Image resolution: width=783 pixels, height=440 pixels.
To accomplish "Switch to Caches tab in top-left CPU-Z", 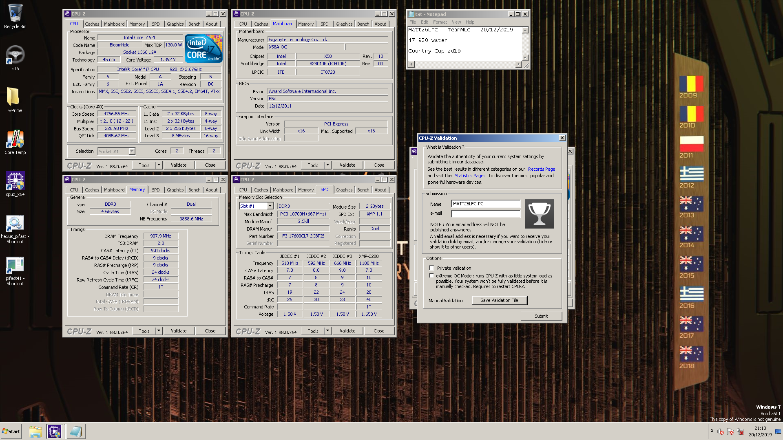I will (x=92, y=24).
